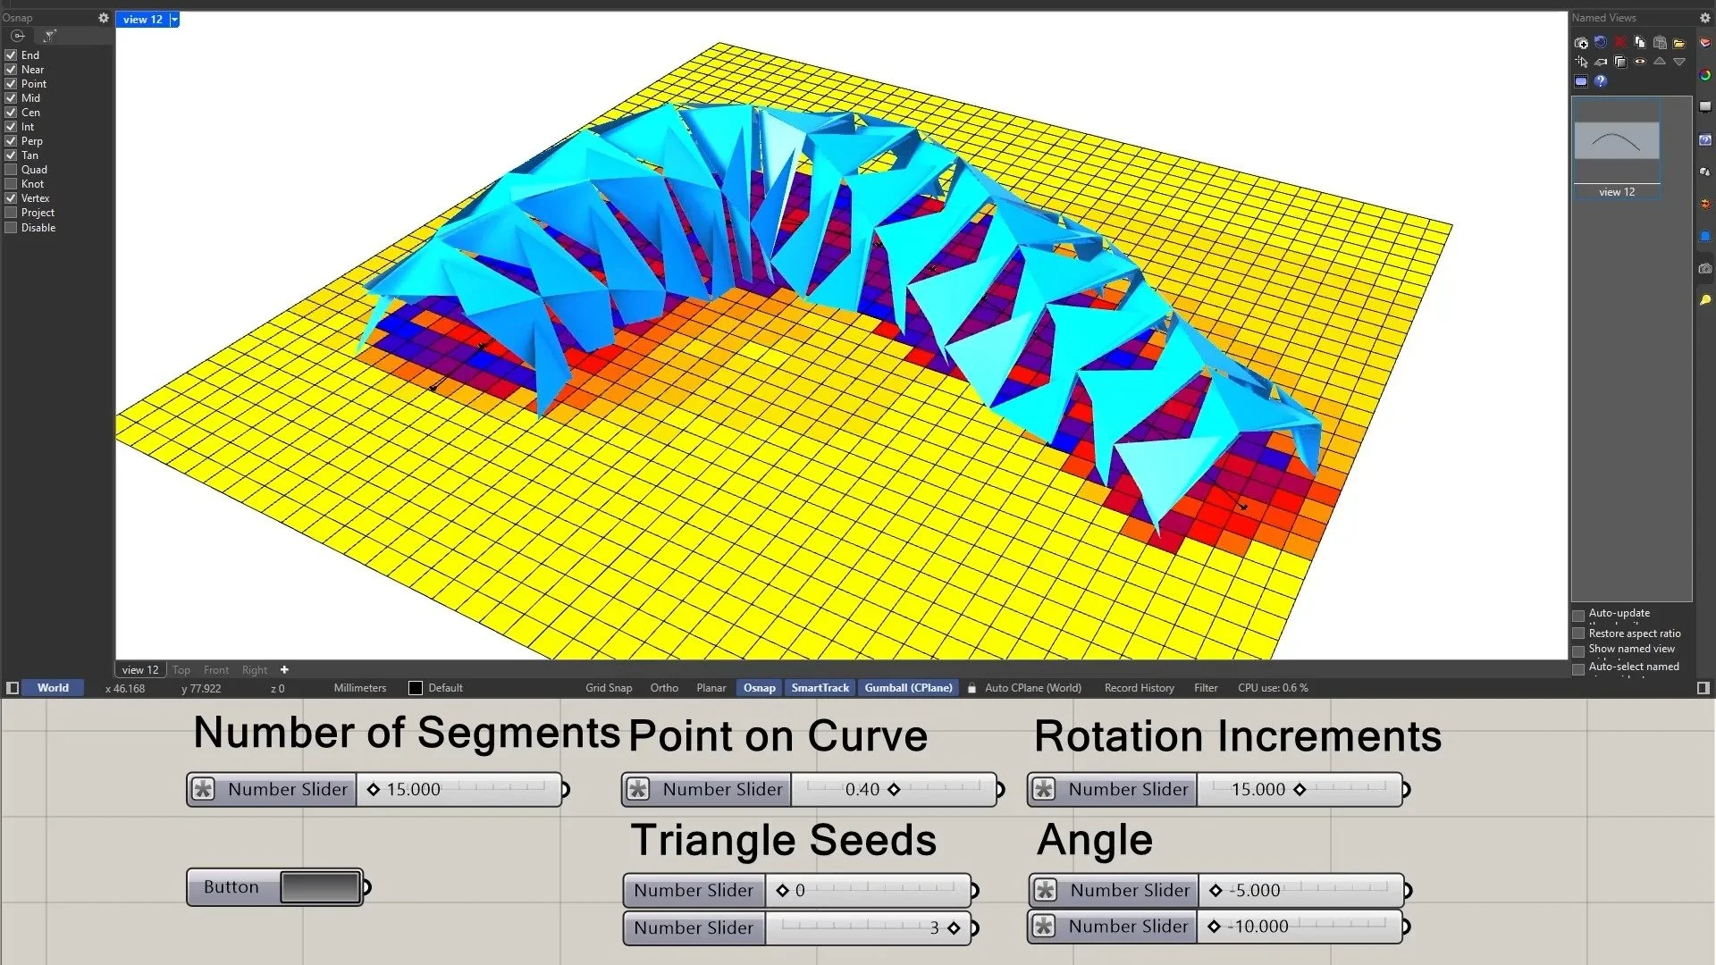
Task: Click the eye icon in Named Views toolbar
Action: click(1639, 62)
